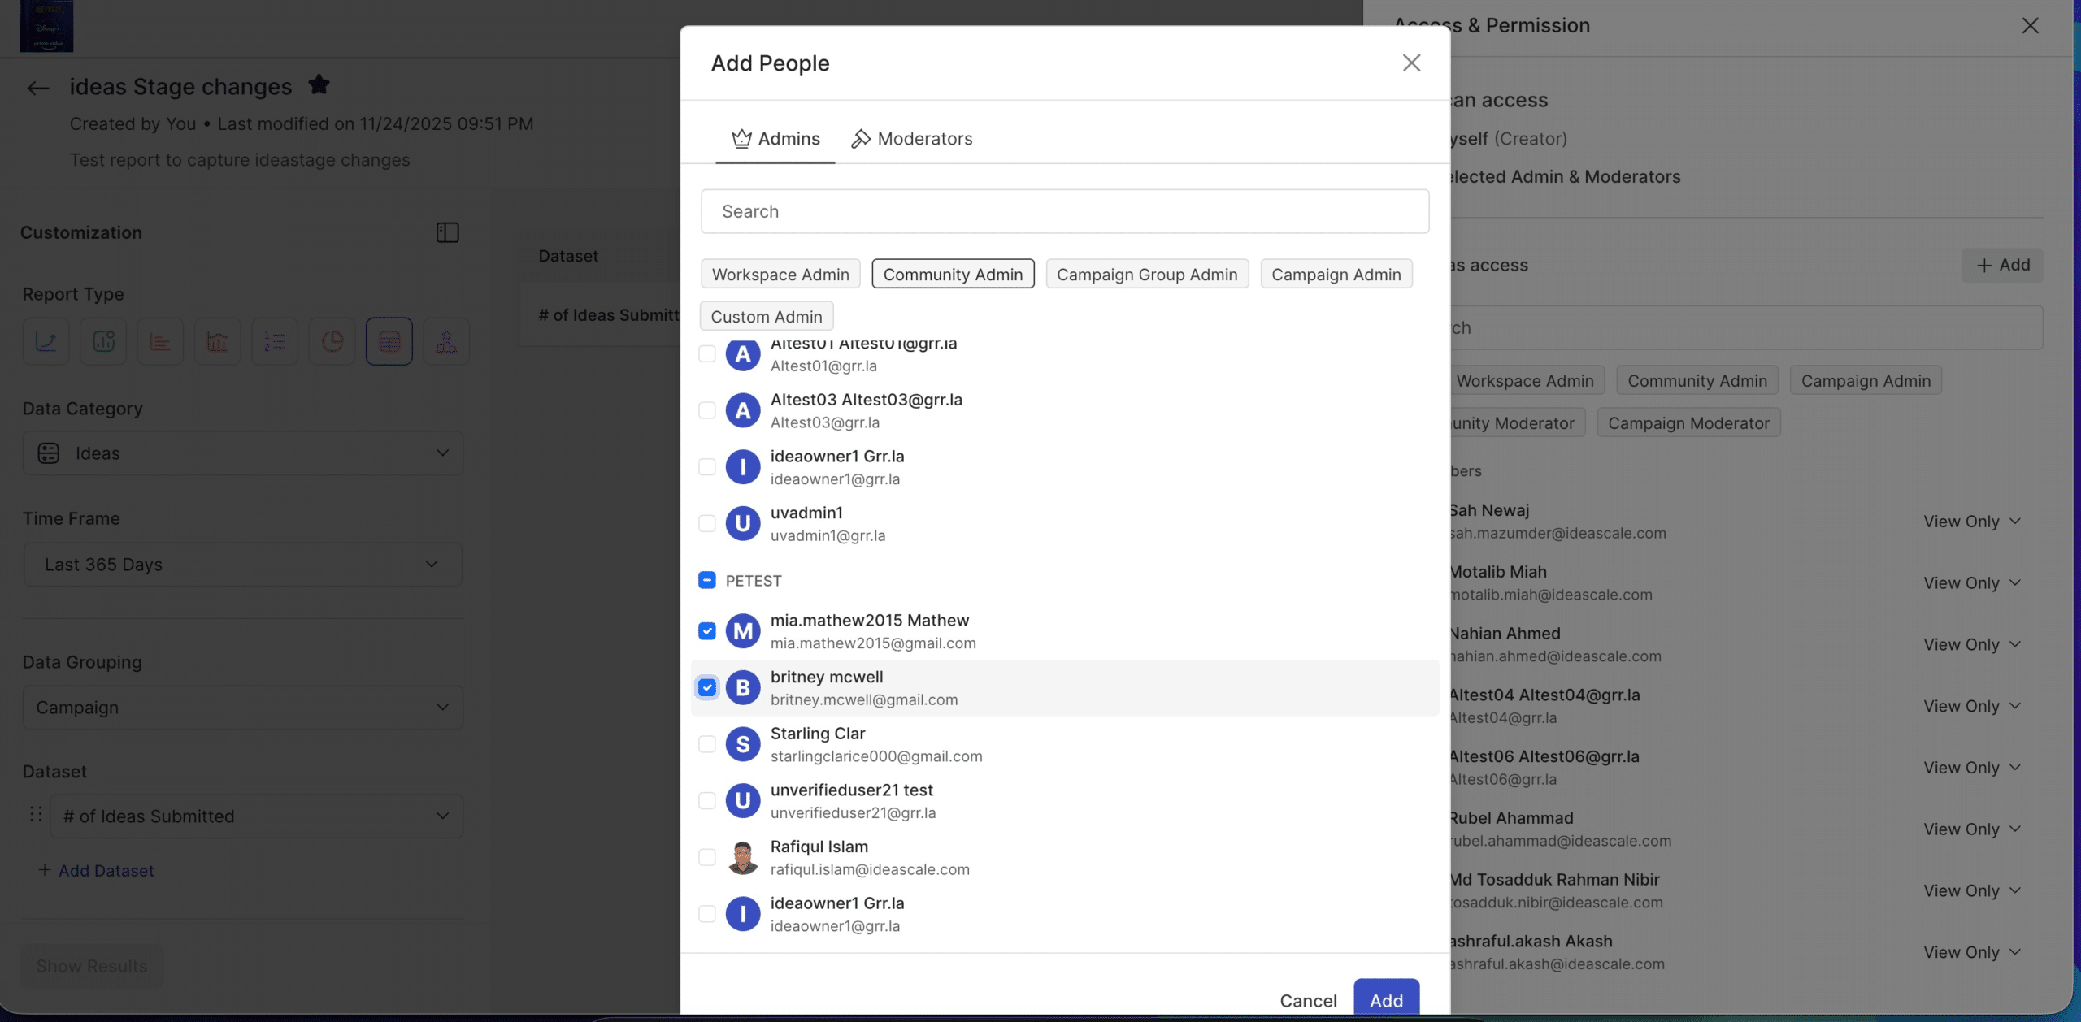The width and height of the screenshot is (2081, 1022).
Task: Filter by Campaign Group Admin chip
Action: (1146, 275)
